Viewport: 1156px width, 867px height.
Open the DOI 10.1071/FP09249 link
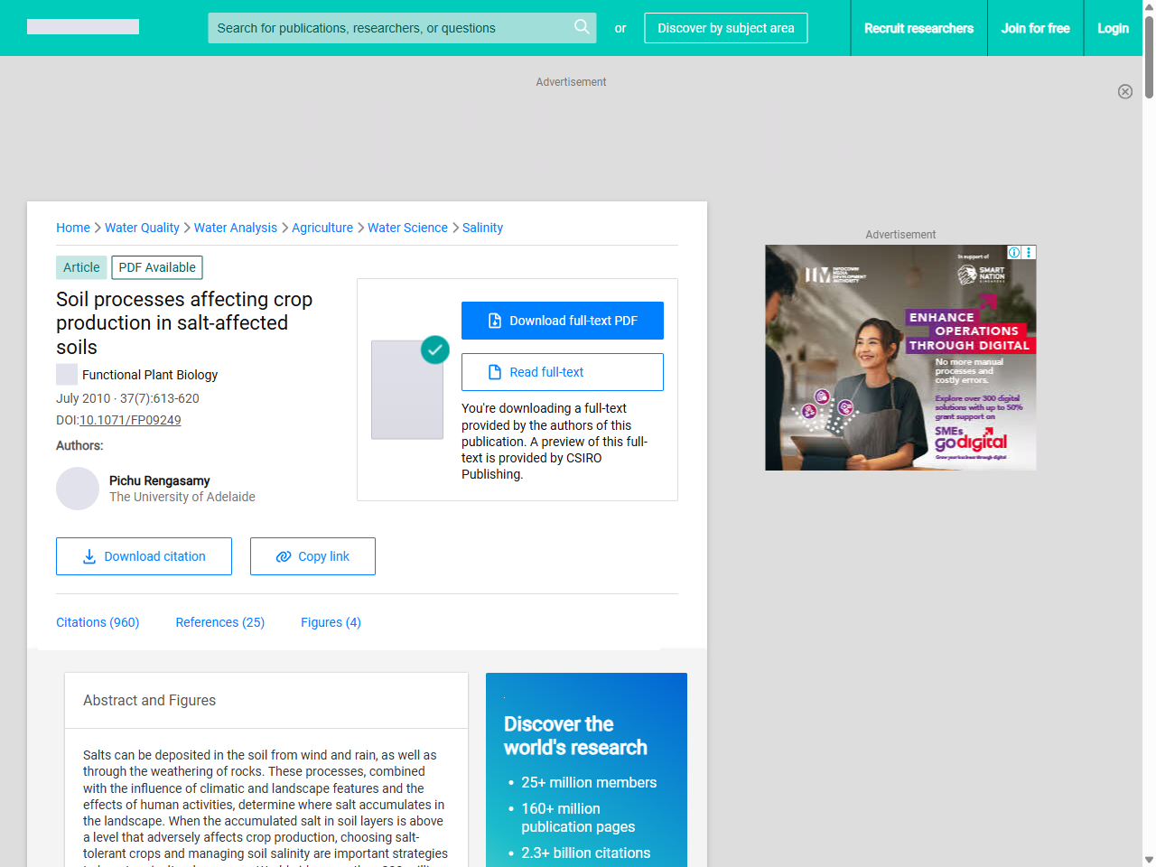tap(130, 420)
